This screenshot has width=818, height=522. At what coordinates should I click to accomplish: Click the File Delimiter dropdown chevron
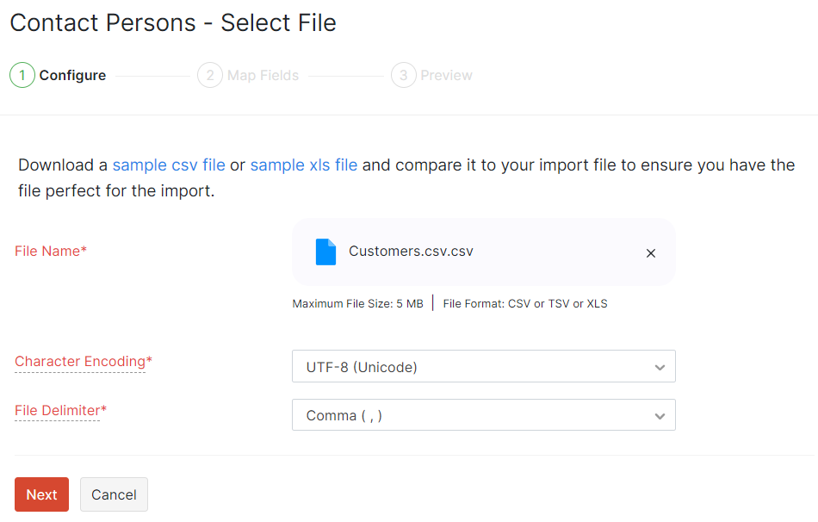660,415
